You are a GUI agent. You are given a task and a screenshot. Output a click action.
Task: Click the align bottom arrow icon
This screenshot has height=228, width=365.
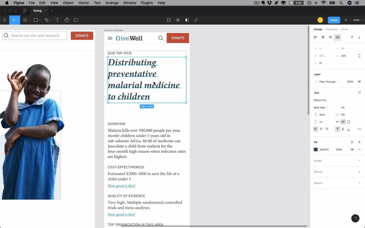[x=359, y=37]
